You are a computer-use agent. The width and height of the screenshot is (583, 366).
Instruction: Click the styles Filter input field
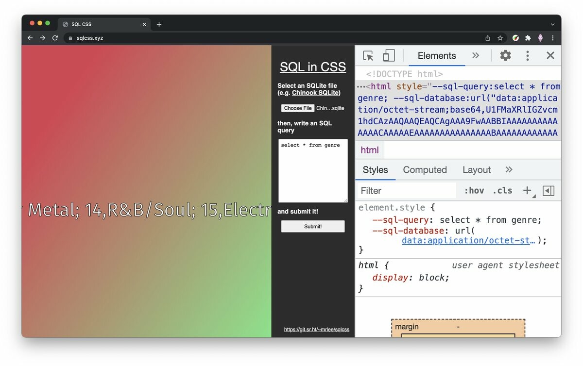(407, 191)
